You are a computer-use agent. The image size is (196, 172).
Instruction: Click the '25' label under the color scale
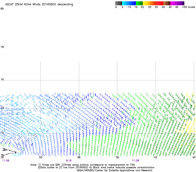tap(150, 7)
